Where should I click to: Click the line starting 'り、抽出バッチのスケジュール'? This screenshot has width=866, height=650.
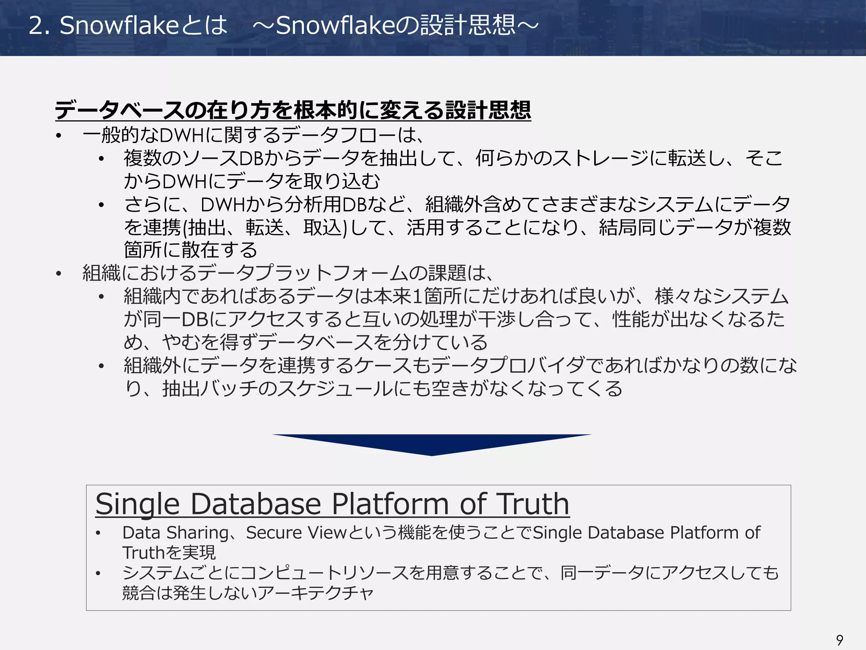[373, 388]
